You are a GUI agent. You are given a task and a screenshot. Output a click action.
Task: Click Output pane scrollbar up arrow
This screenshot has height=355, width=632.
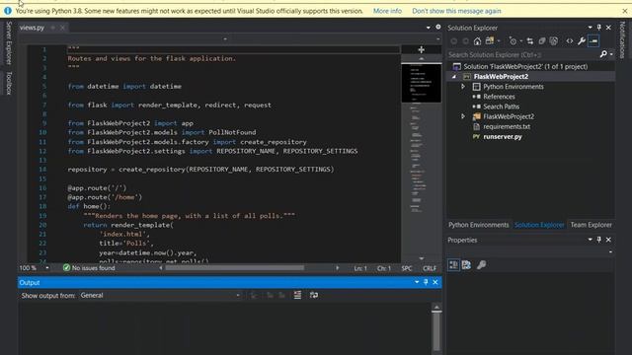(436, 308)
